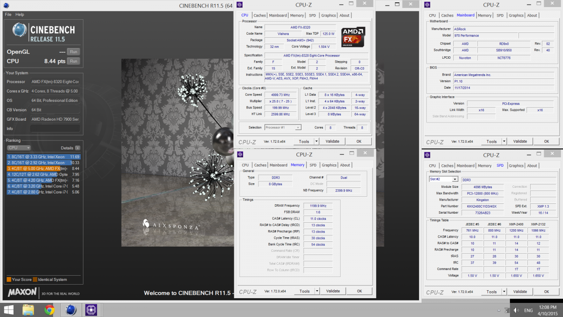
Task: Click the Info text field in Your System
Action: pyautogui.click(x=55, y=129)
